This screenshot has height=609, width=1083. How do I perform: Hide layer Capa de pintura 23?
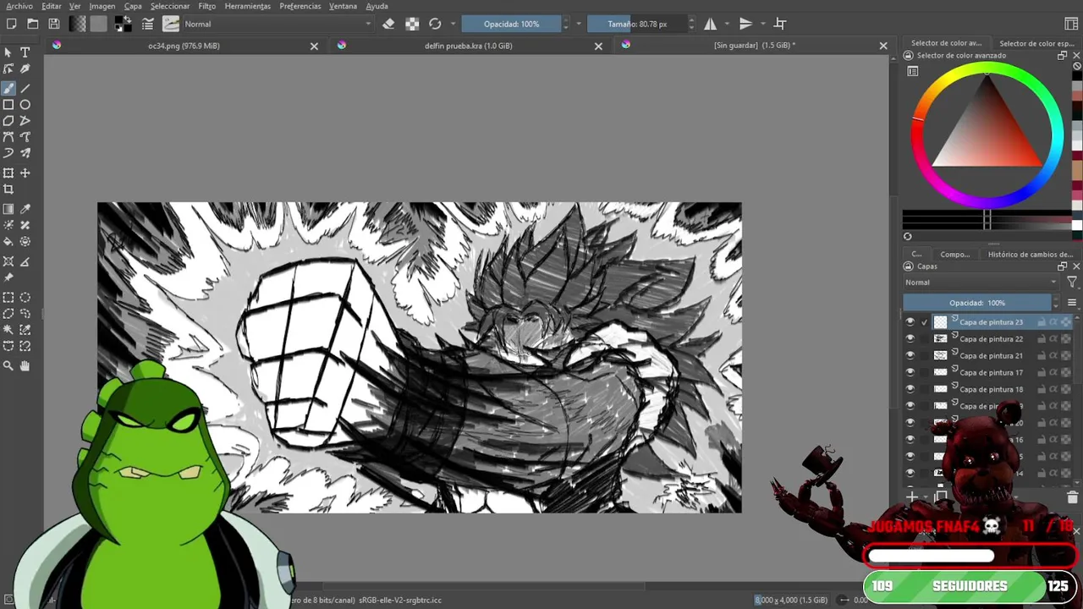(910, 322)
